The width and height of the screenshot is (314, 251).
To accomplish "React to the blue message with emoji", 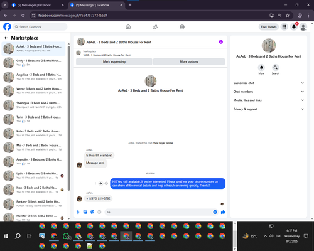I will point(106,183).
